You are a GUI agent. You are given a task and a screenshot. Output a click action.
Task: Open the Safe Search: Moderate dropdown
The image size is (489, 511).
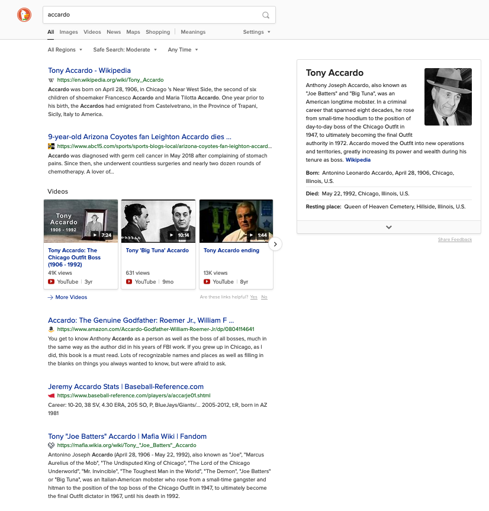click(125, 50)
